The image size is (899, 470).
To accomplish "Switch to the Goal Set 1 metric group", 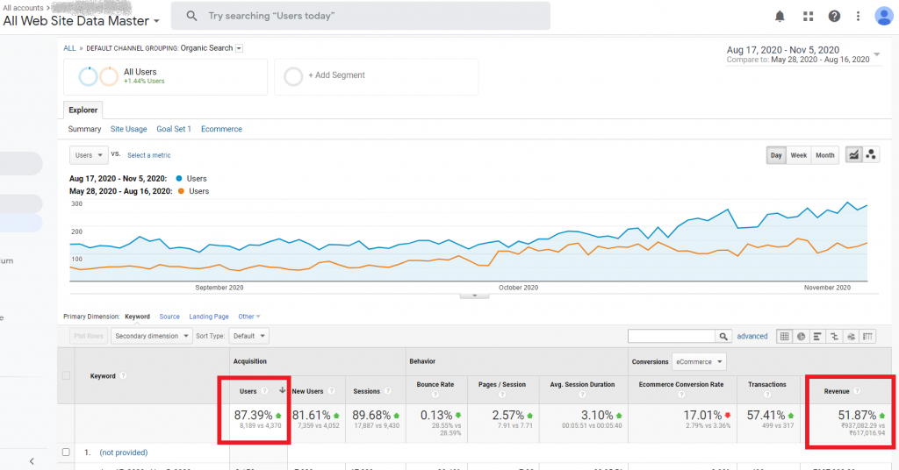I will tap(174, 129).
